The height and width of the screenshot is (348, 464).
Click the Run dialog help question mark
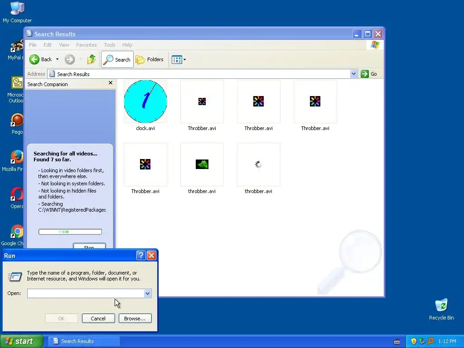click(141, 256)
